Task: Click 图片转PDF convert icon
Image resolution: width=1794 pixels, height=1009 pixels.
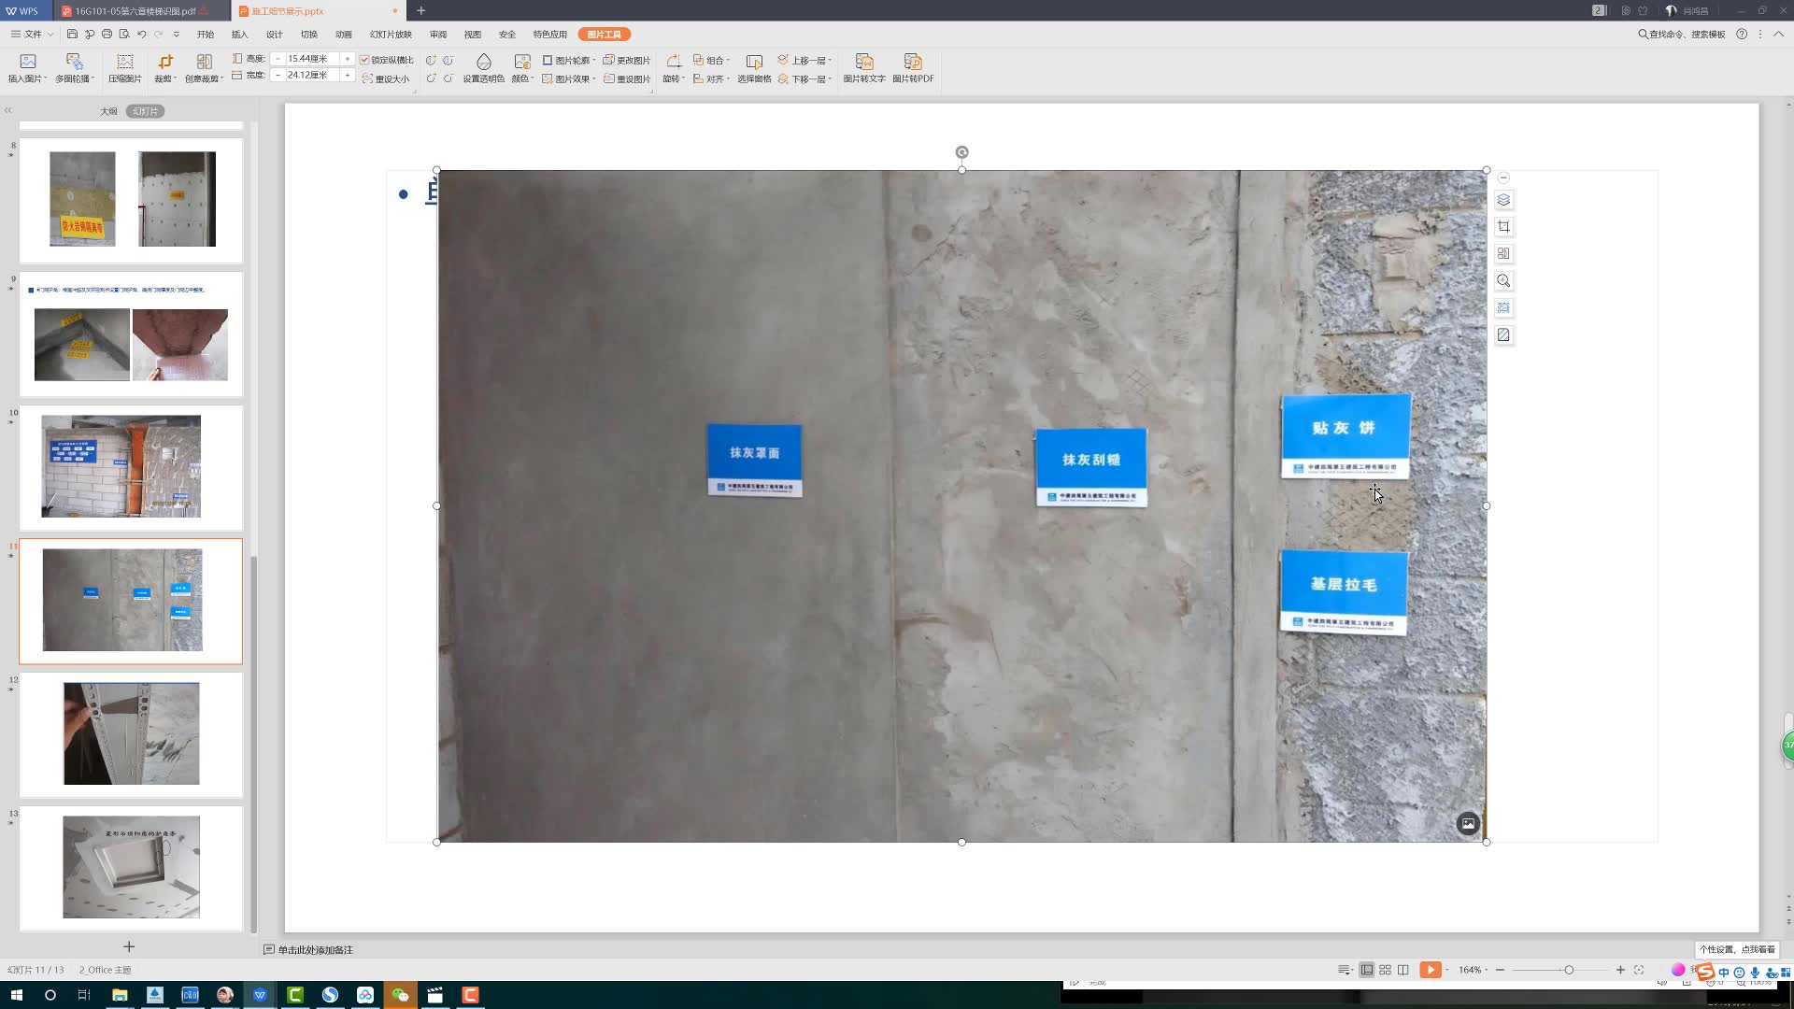Action: [x=913, y=67]
